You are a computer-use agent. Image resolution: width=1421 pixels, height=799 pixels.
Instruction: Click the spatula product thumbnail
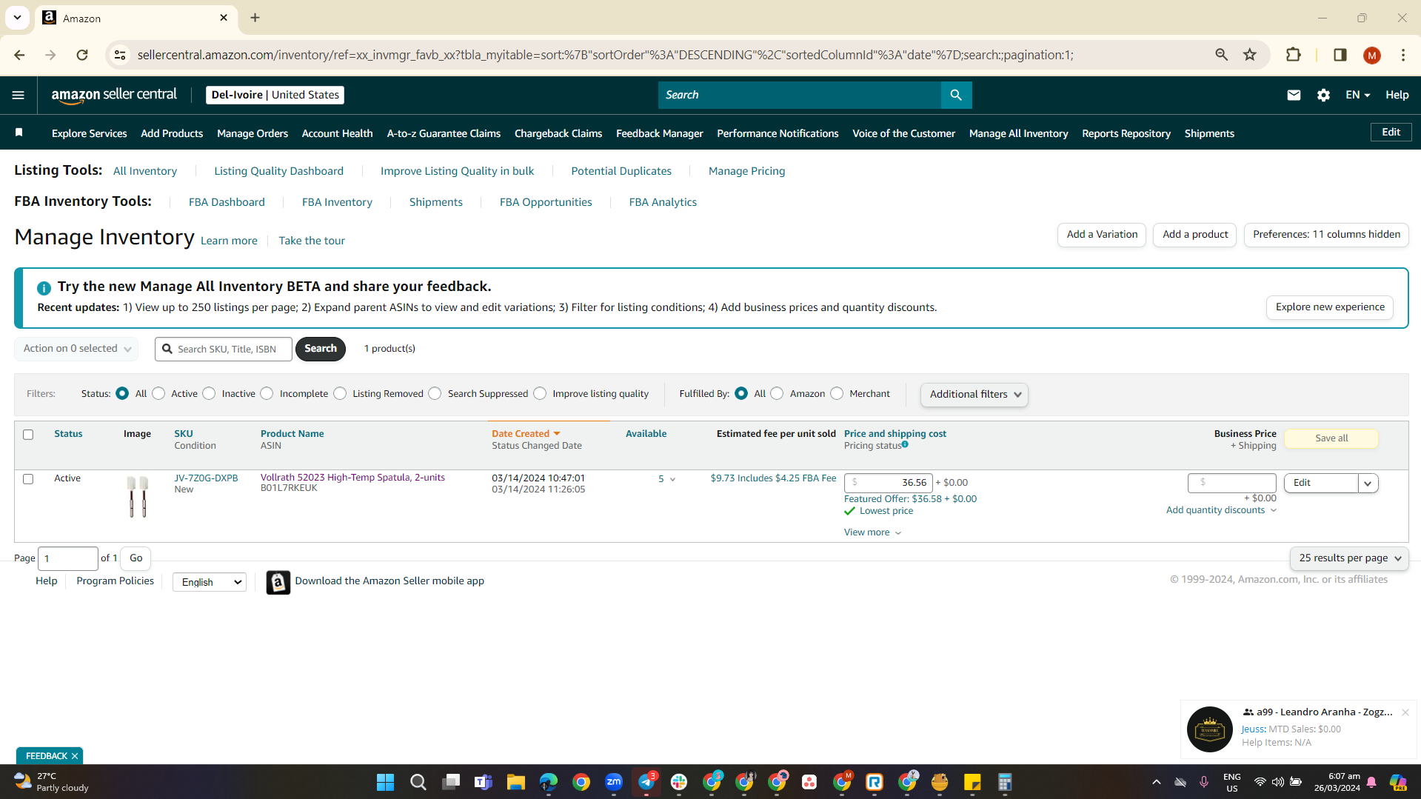[138, 496]
